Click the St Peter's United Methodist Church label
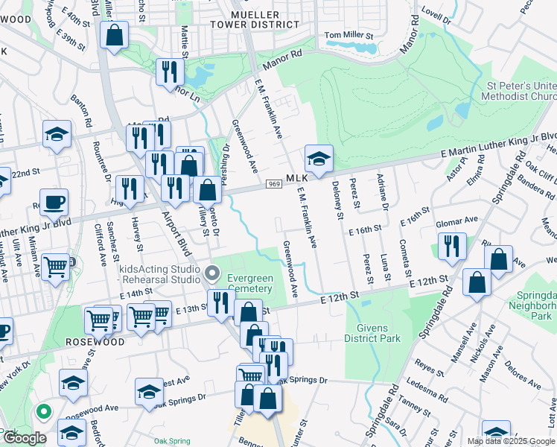Viewport: 557px width, 447px height. coord(519,91)
